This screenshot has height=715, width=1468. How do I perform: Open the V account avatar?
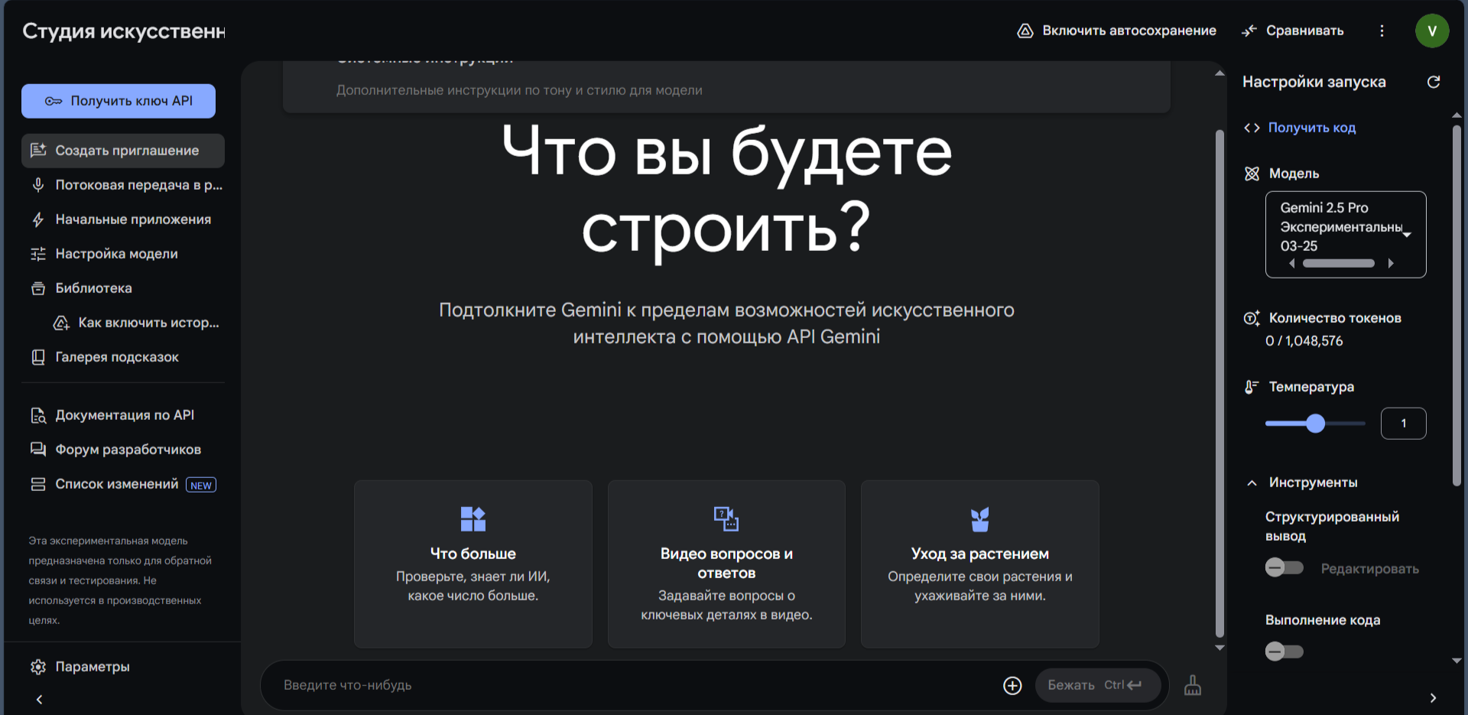(1432, 31)
